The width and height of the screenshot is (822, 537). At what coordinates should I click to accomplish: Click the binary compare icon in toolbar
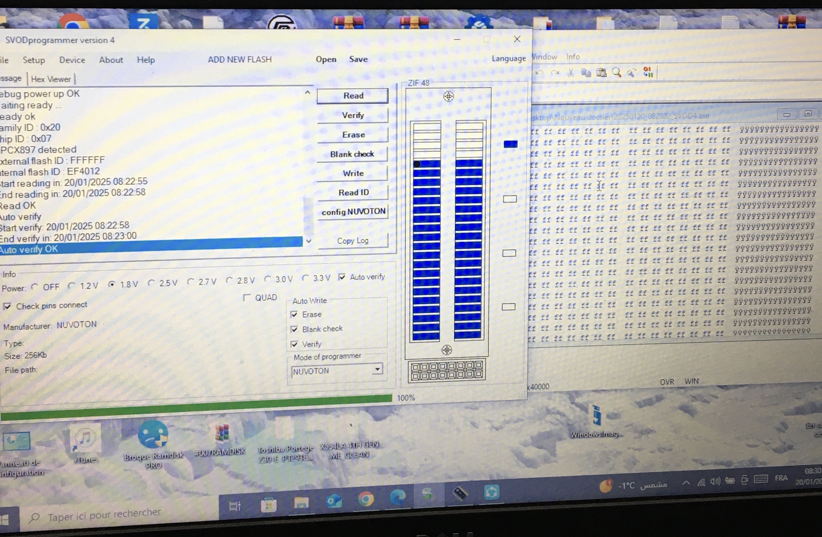pos(648,72)
